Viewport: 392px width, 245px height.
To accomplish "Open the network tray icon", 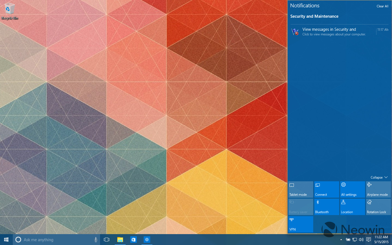I will [x=355, y=240].
